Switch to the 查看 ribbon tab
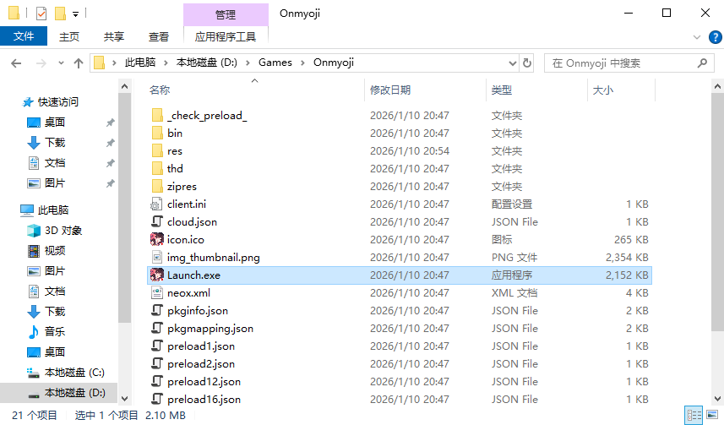724x425 pixels. pos(158,36)
